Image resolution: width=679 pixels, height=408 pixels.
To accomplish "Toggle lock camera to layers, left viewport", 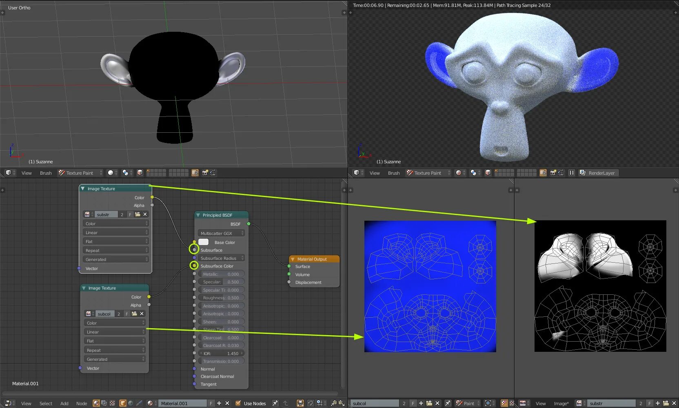I will [x=195, y=173].
